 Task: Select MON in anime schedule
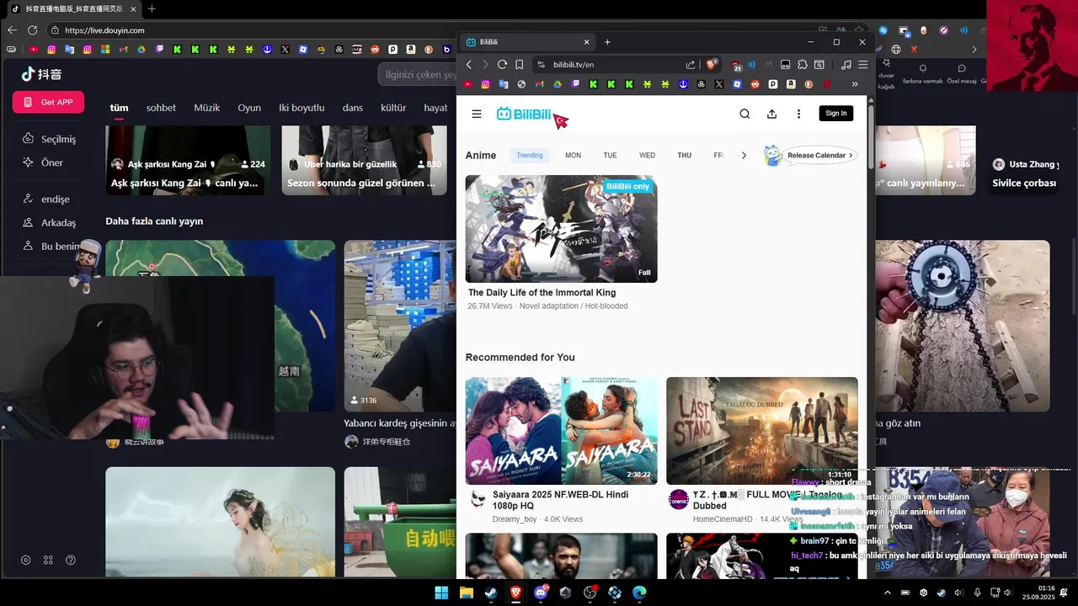point(573,155)
